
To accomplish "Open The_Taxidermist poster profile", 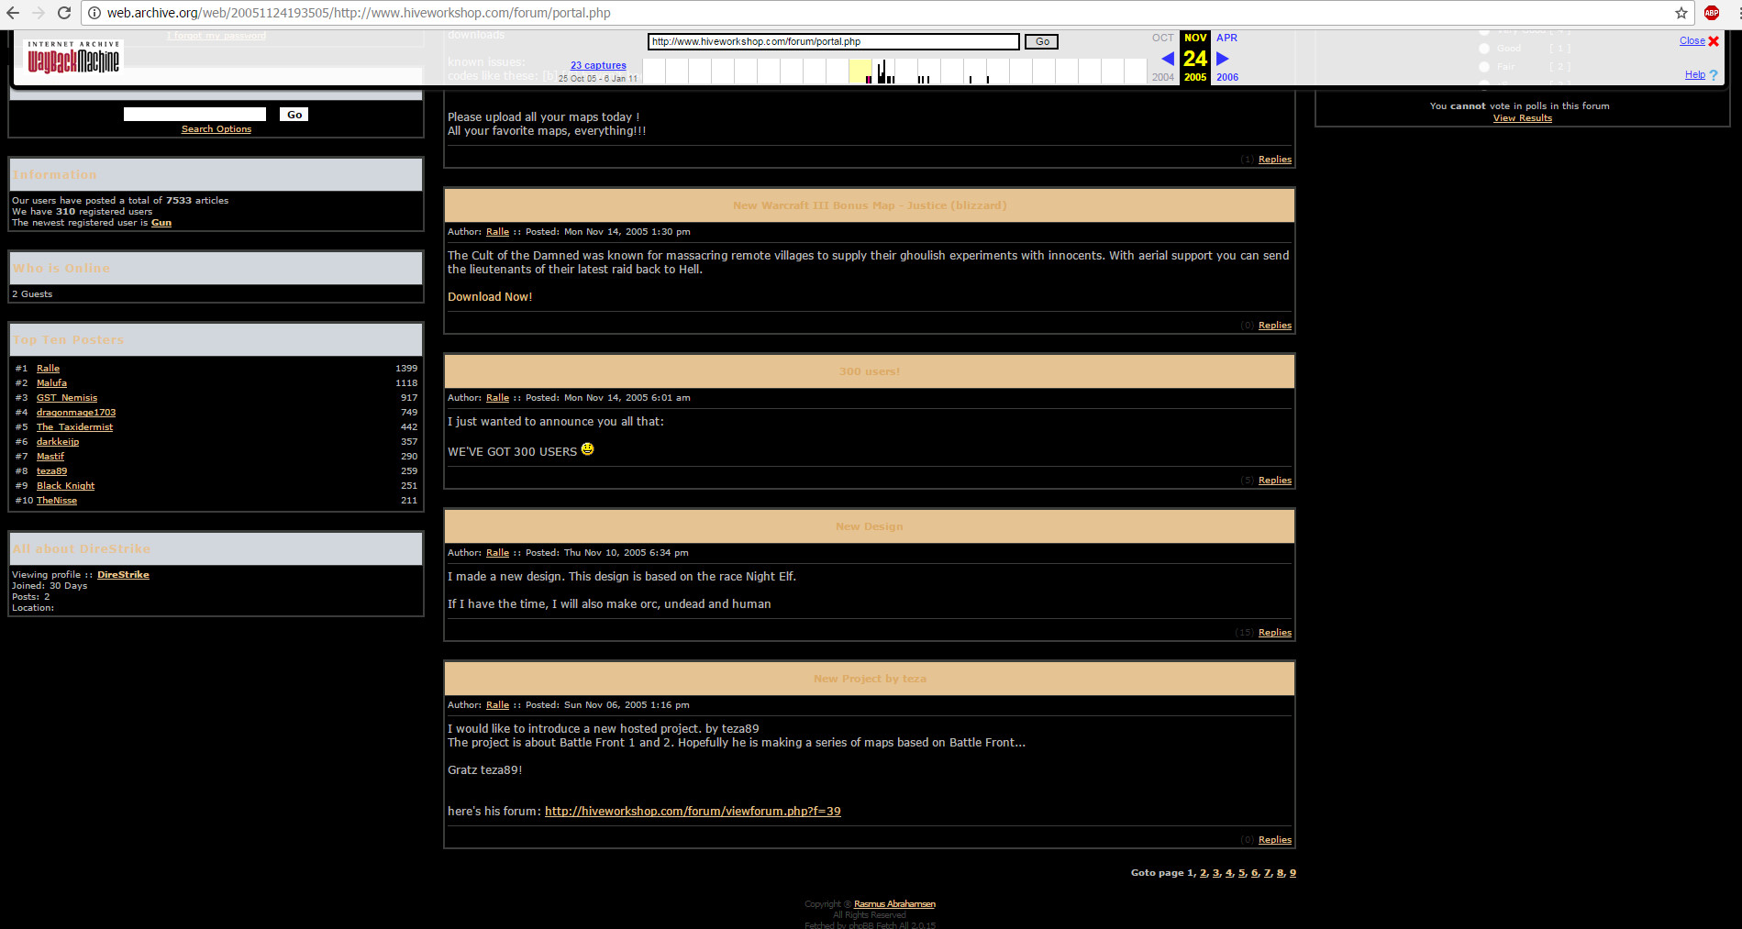I will (74, 427).
